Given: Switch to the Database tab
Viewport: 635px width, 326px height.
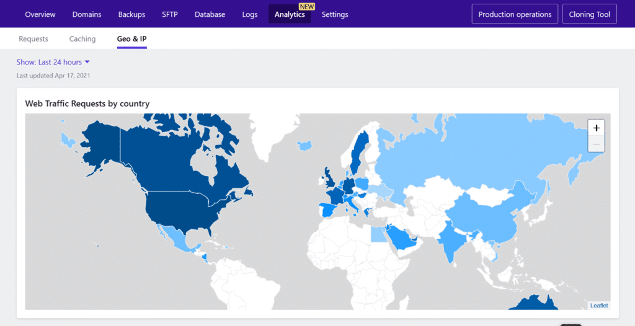Looking at the screenshot, I should (x=210, y=14).
